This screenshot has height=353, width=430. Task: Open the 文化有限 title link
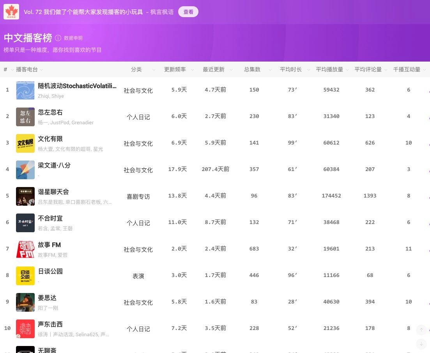[50, 139]
